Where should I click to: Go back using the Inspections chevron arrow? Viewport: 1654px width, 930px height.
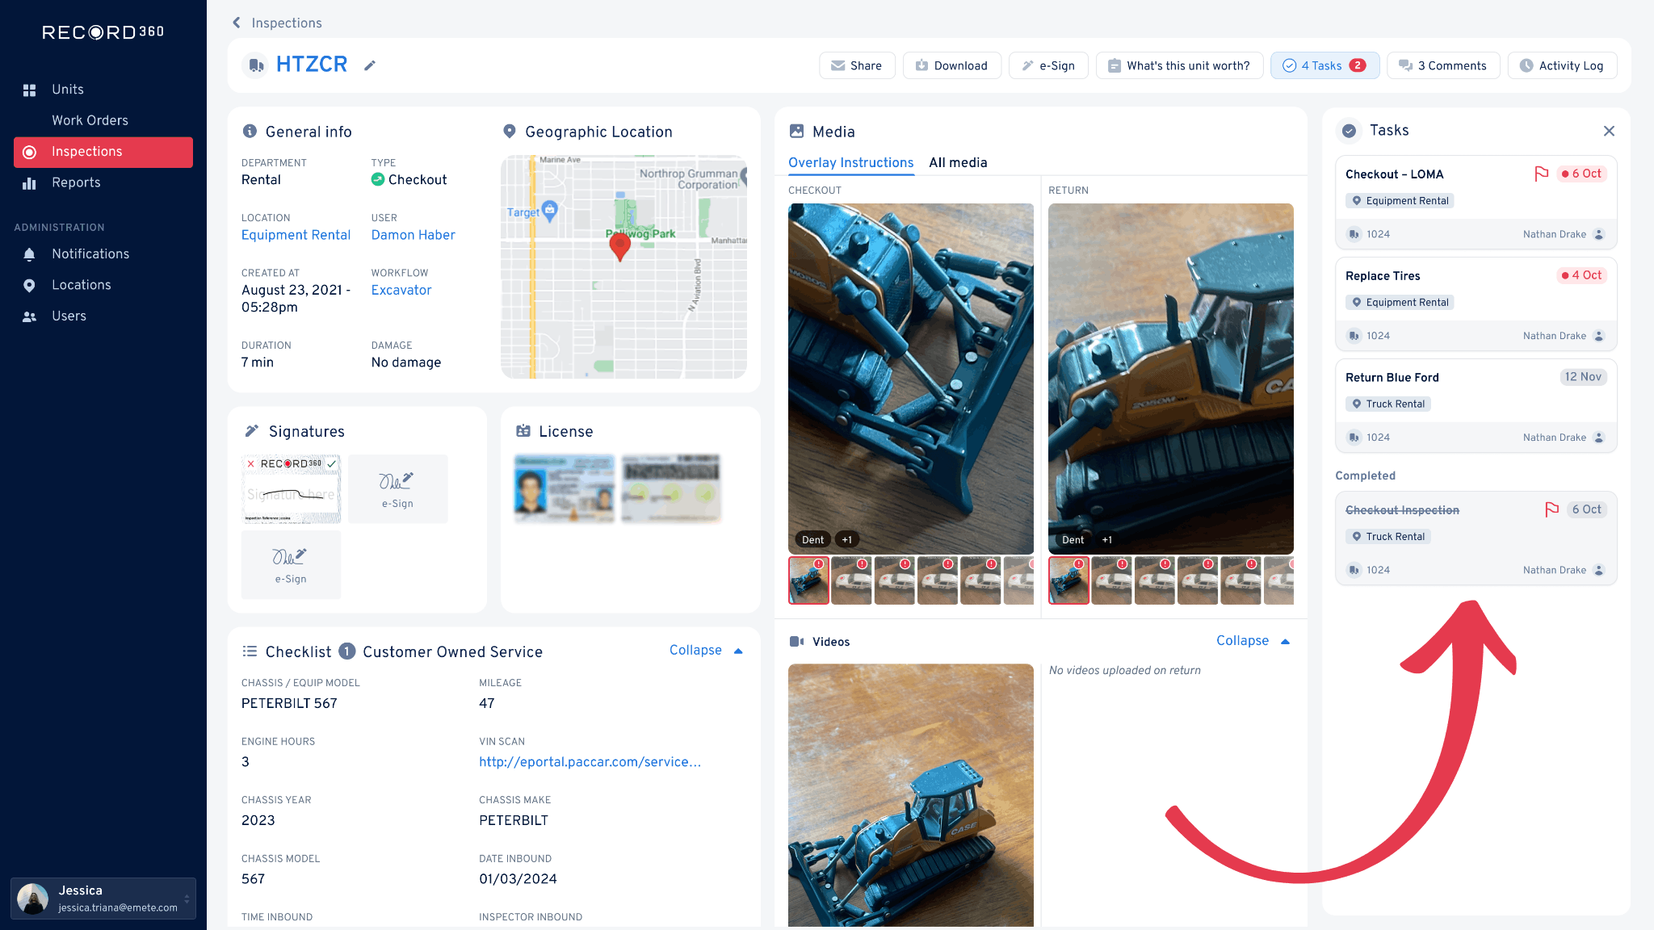point(237,23)
